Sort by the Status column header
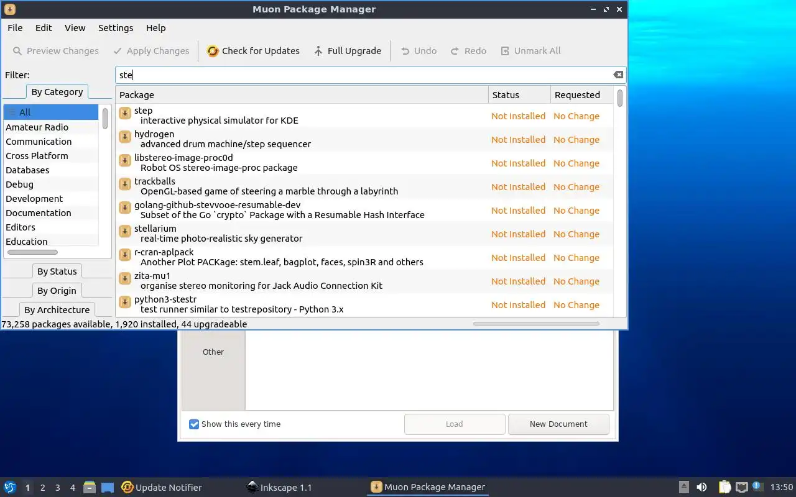 519,95
